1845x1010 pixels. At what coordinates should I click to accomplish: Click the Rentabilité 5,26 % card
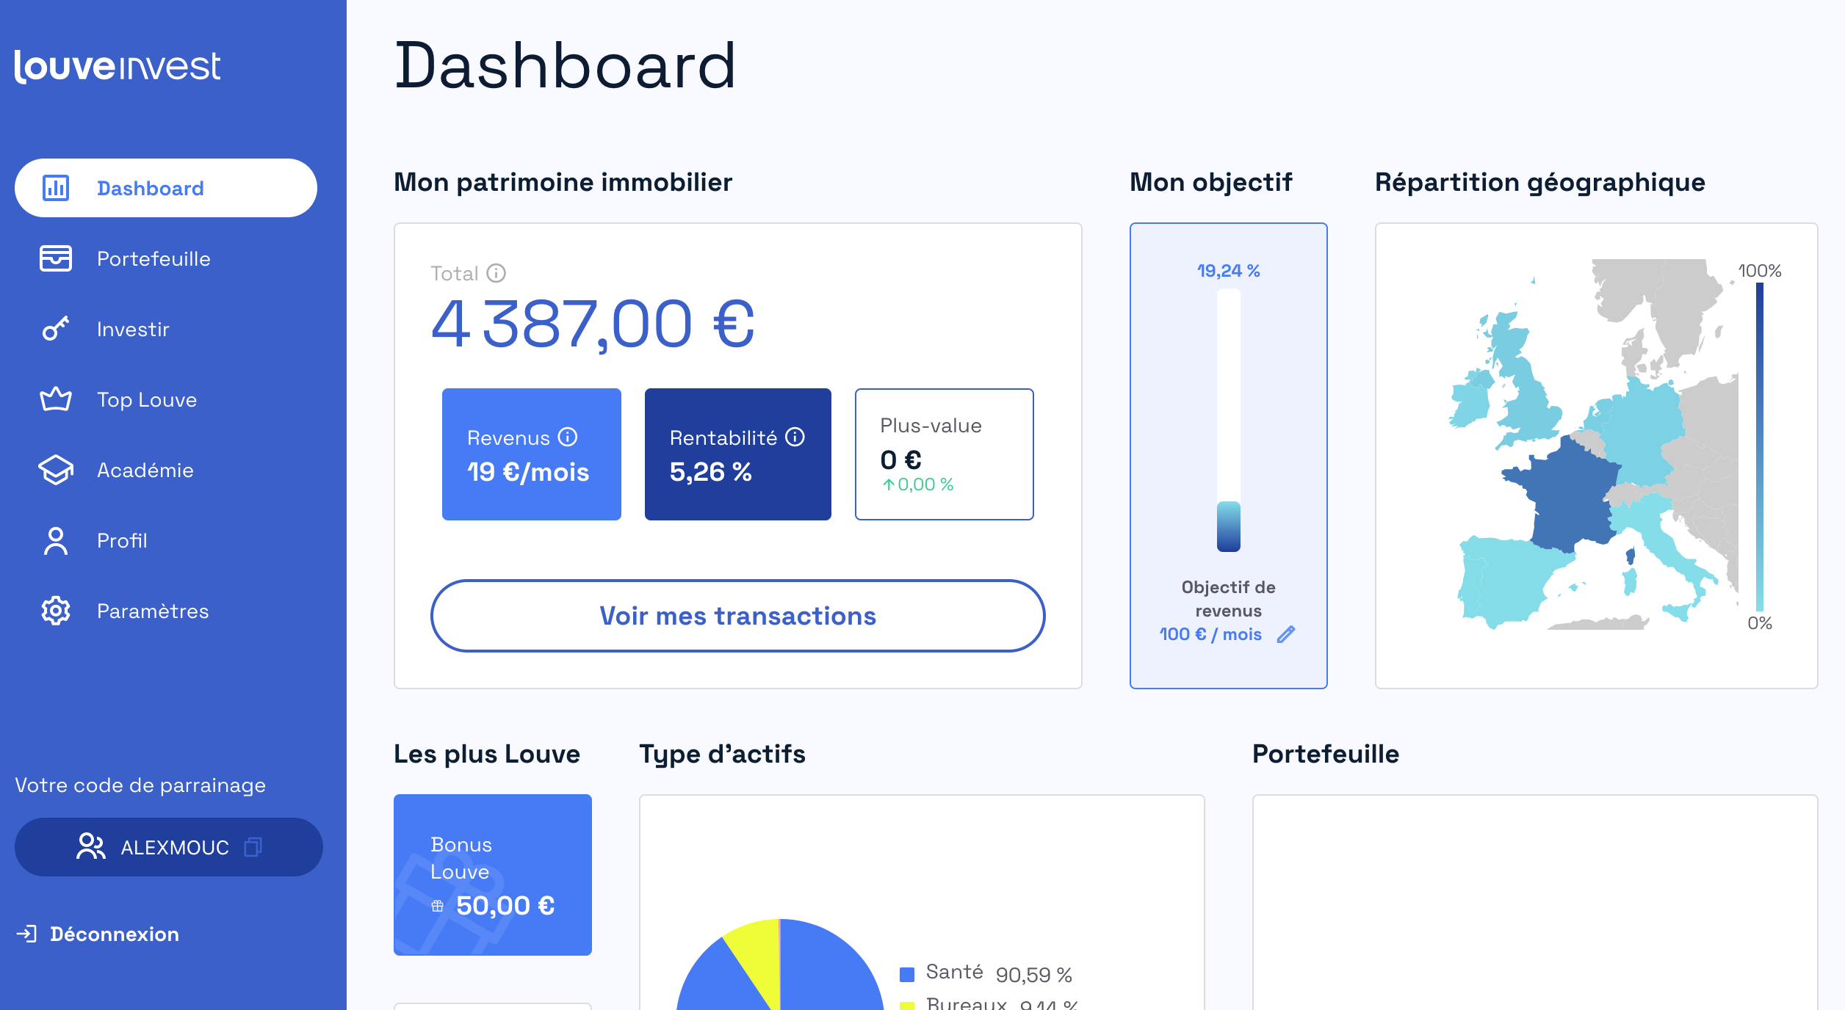pyautogui.click(x=738, y=454)
